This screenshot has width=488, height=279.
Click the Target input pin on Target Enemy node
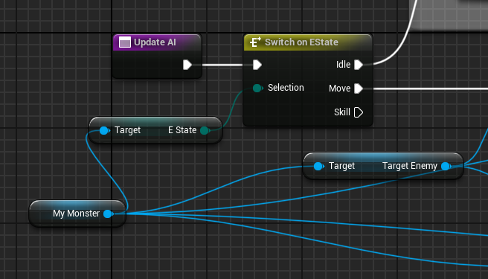(x=318, y=166)
